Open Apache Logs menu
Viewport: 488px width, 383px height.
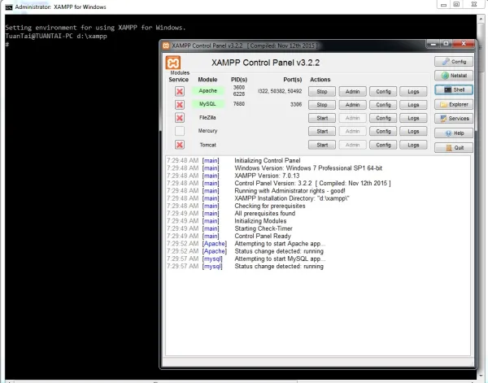point(413,91)
